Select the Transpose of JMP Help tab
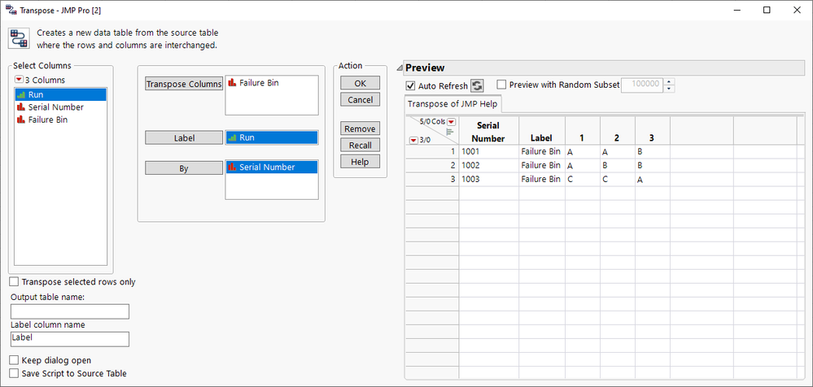This screenshot has height=387, width=813. tap(452, 103)
